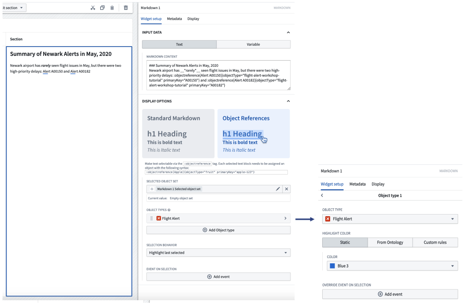Open the Display tab in left panel

(x=193, y=19)
